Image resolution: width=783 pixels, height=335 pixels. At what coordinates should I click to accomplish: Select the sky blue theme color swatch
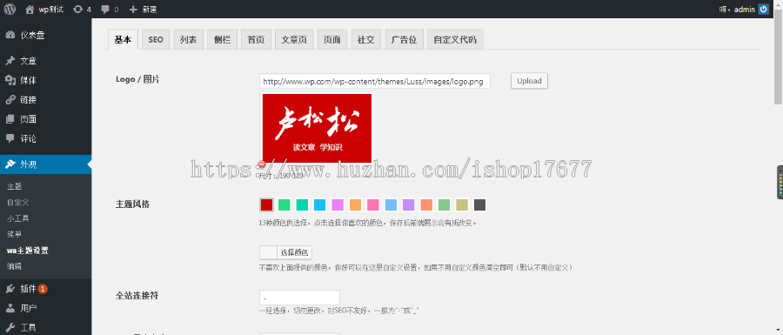pos(319,204)
